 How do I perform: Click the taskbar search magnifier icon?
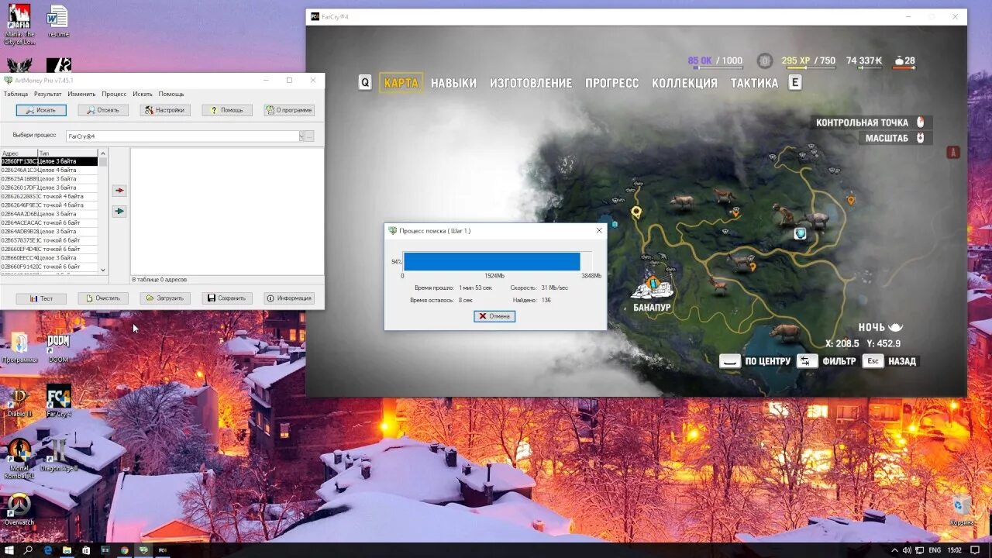click(x=29, y=550)
